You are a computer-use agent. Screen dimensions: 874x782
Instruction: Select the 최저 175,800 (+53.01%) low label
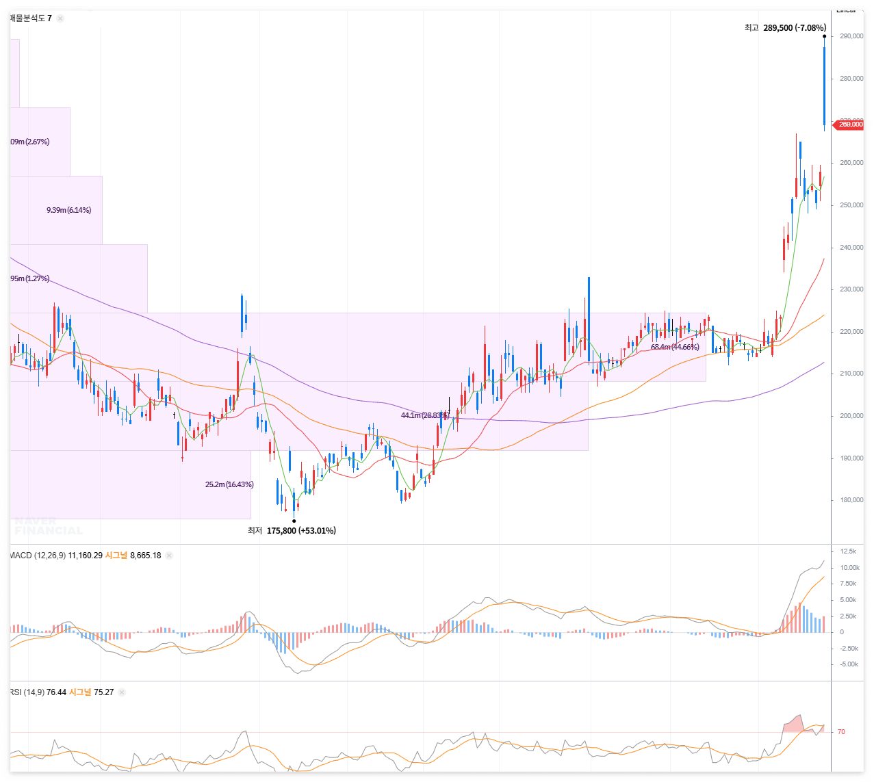pyautogui.click(x=292, y=531)
